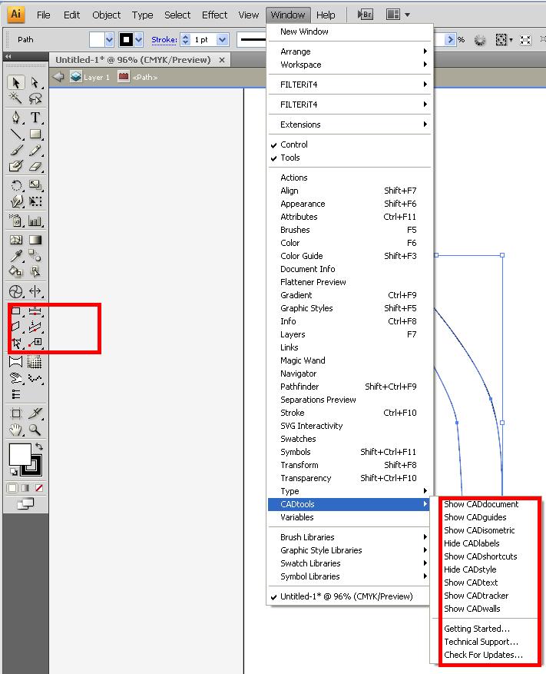Choose the Free Transform tool
This screenshot has height=674, width=546.
pos(35,201)
